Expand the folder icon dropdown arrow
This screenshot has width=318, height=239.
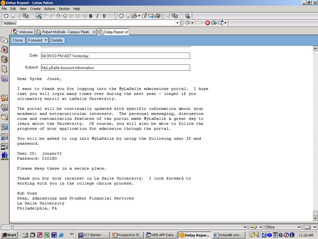[x=139, y=16]
